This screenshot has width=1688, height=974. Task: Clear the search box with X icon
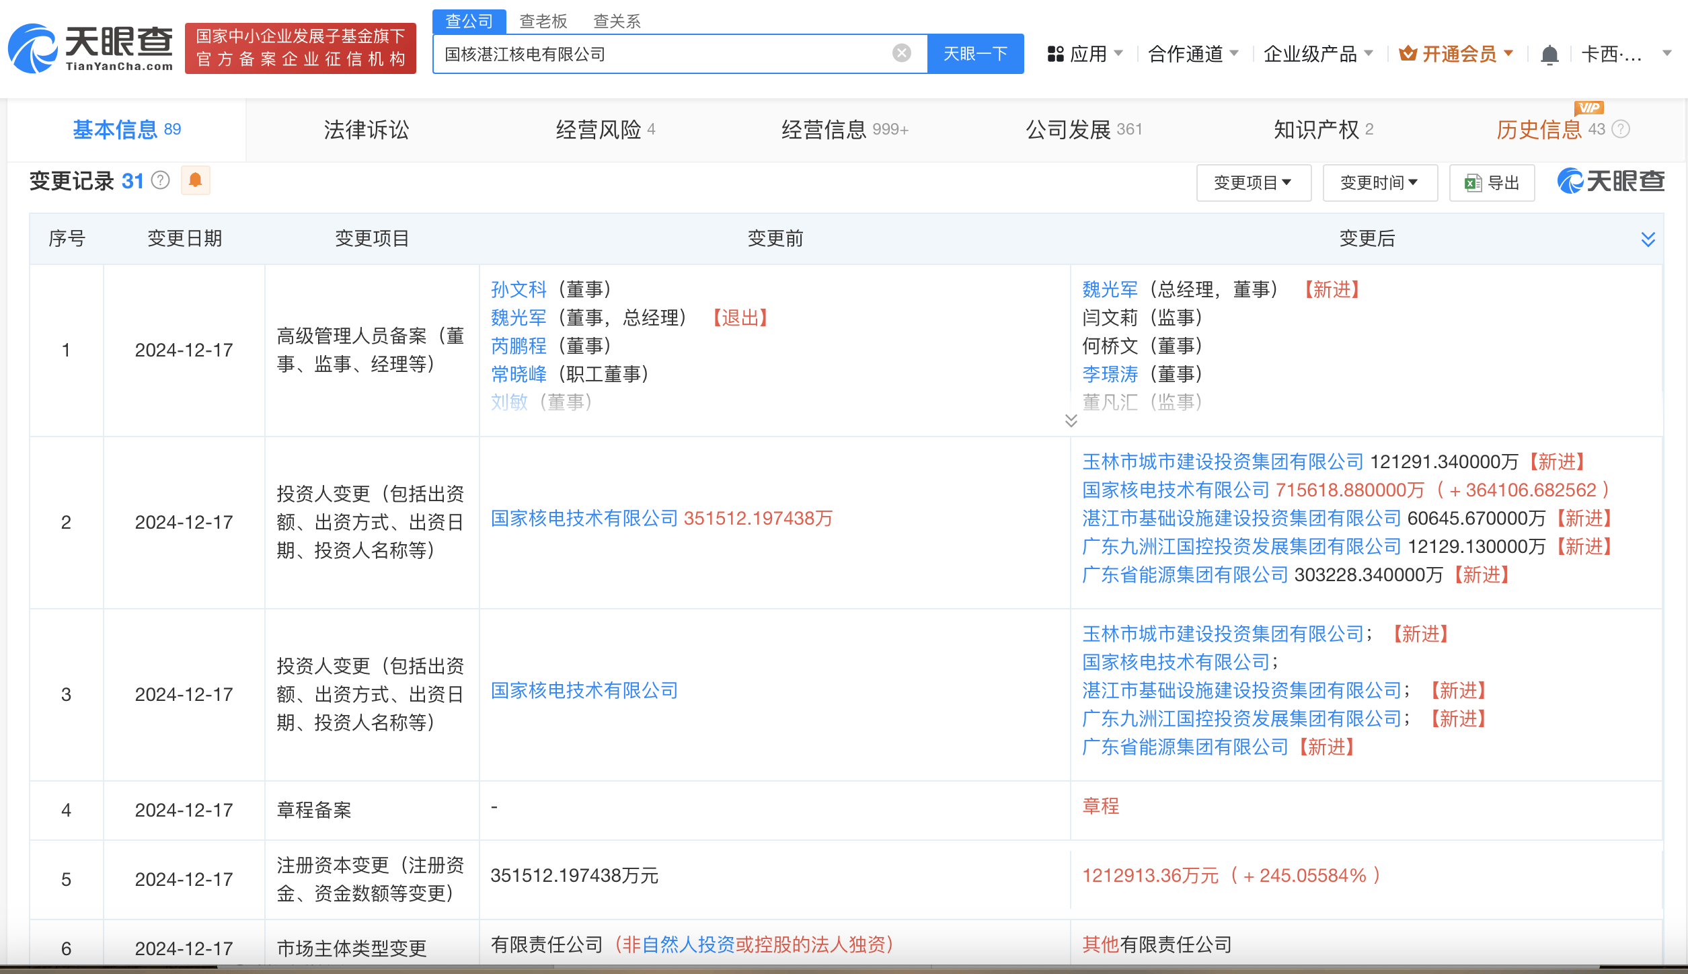[901, 53]
